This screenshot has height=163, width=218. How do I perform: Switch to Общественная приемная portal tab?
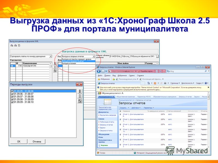click(125, 97)
